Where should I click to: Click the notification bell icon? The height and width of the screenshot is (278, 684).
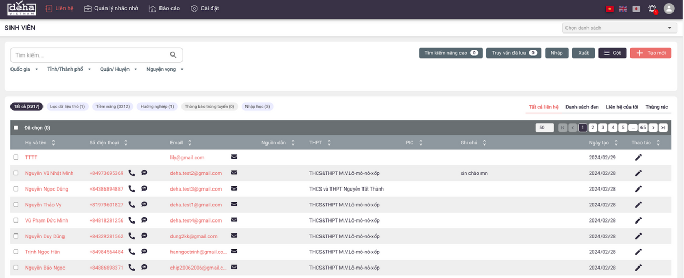coord(652,8)
